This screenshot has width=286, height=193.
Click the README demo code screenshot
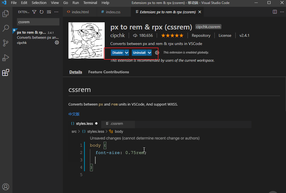coord(160,149)
